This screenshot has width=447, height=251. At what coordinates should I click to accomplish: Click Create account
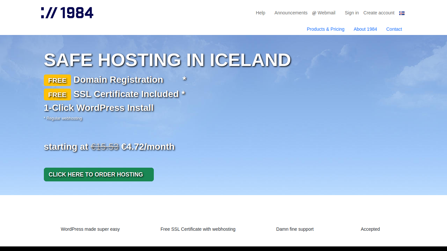click(379, 13)
